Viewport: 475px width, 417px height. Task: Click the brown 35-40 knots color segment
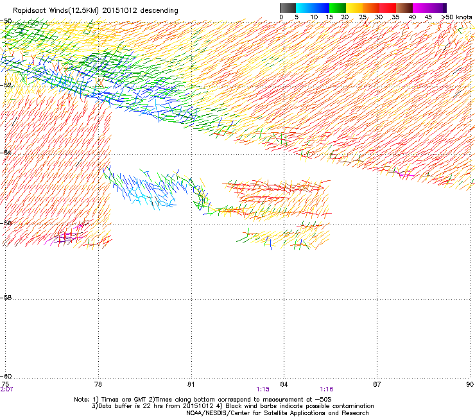404,8
